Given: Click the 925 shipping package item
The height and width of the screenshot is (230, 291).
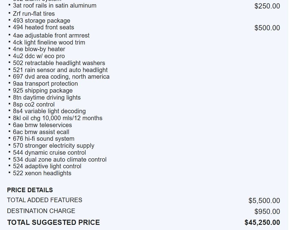Looking at the screenshot, I should pos(43,90).
